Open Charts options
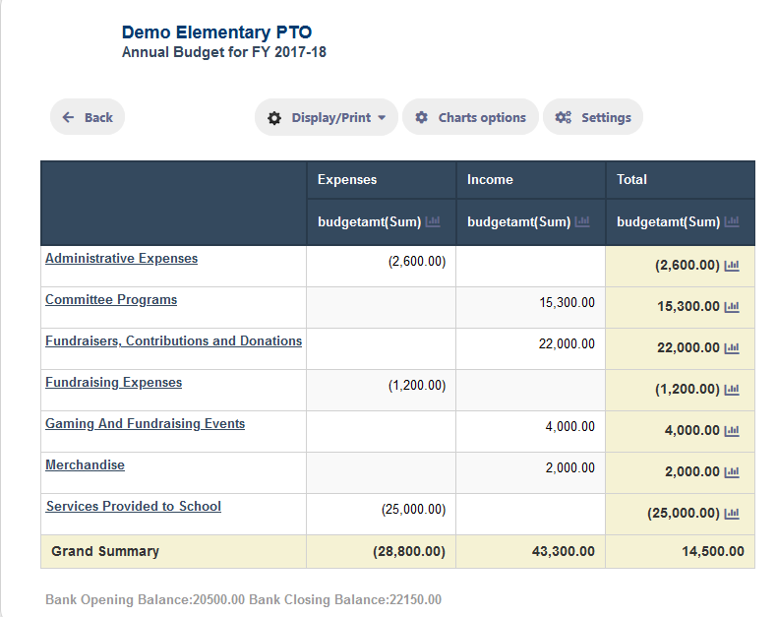 (x=471, y=117)
